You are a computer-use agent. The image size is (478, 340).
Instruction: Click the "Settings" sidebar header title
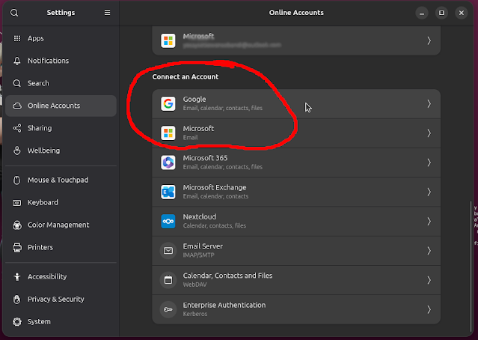(x=61, y=13)
